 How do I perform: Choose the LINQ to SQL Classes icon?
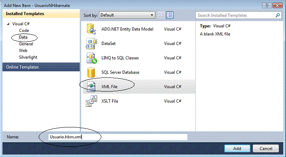tap(91, 58)
